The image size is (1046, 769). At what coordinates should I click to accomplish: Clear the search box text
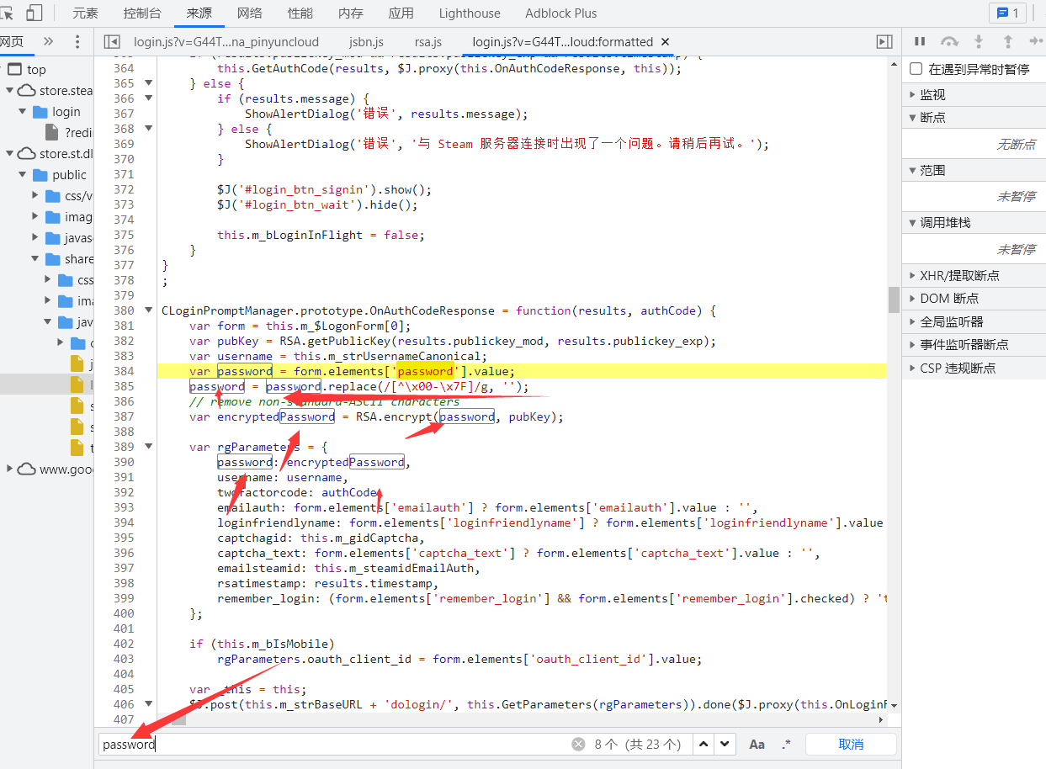[x=578, y=744]
